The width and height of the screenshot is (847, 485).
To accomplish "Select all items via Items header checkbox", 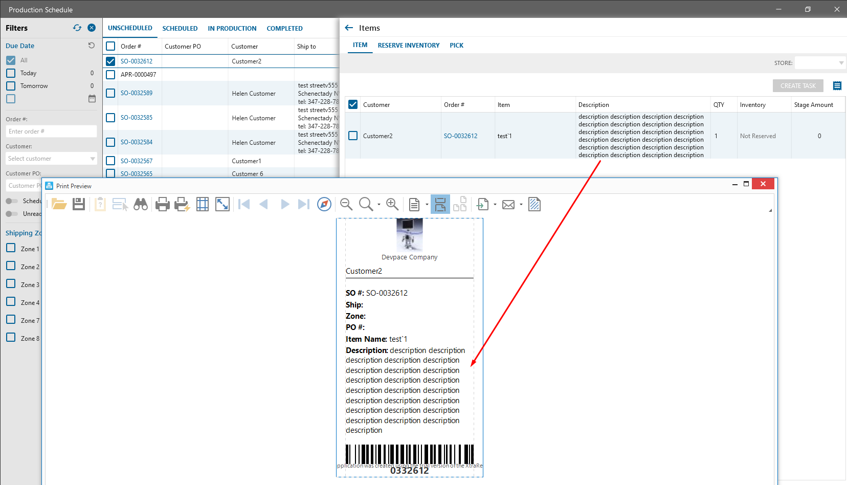I will [x=353, y=104].
